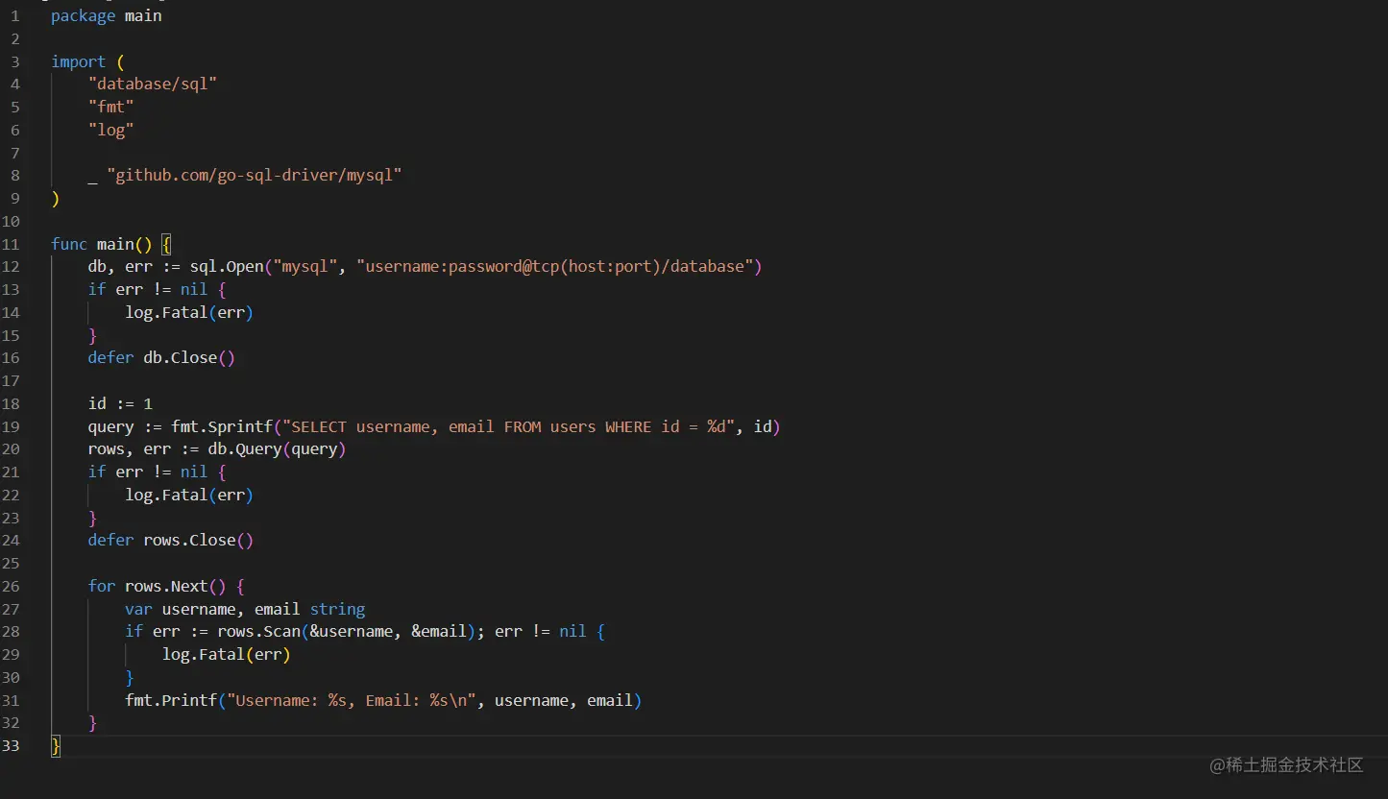
Task: Click the "id := 1" assignment
Action: coord(120,403)
